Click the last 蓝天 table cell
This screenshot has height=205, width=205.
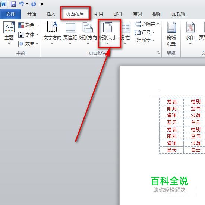[x=171, y=150]
